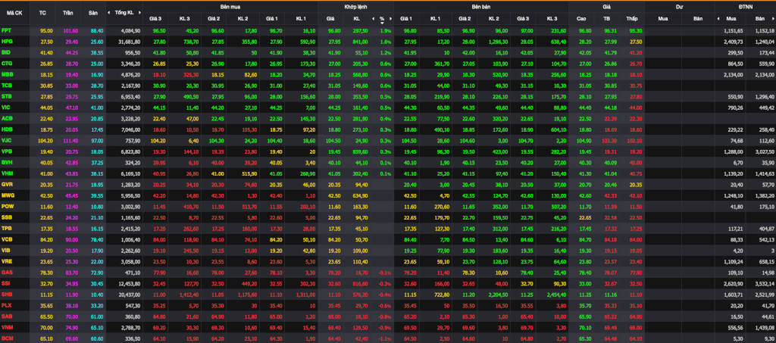Open the VRE stock ticker
Viewport: 776px width, 343px height.
coord(6,261)
